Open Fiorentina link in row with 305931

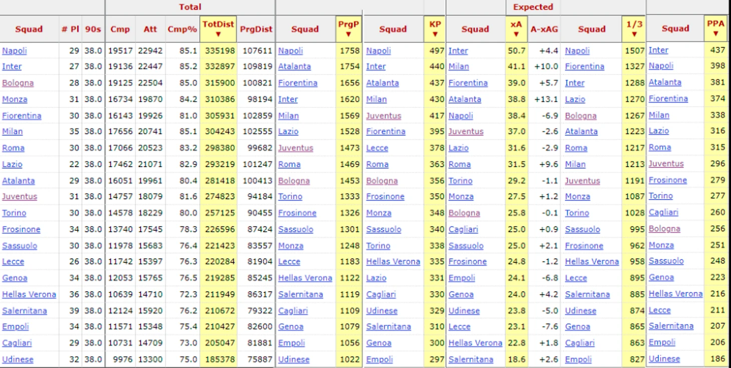pos(22,115)
